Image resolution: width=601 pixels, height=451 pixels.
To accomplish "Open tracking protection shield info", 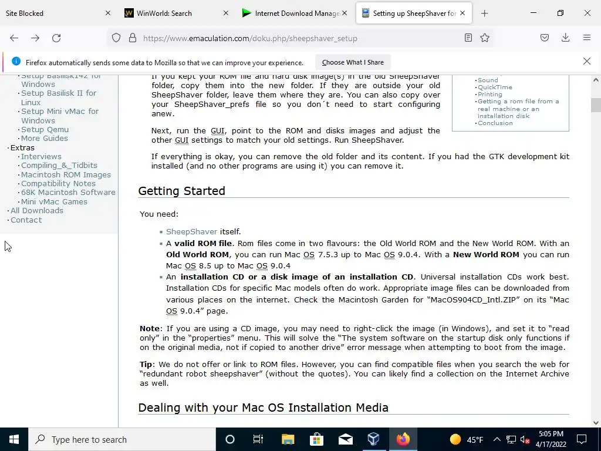I will [116, 38].
